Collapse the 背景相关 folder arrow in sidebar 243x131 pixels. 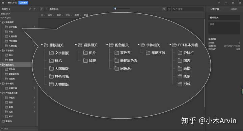click(x=1, y=51)
